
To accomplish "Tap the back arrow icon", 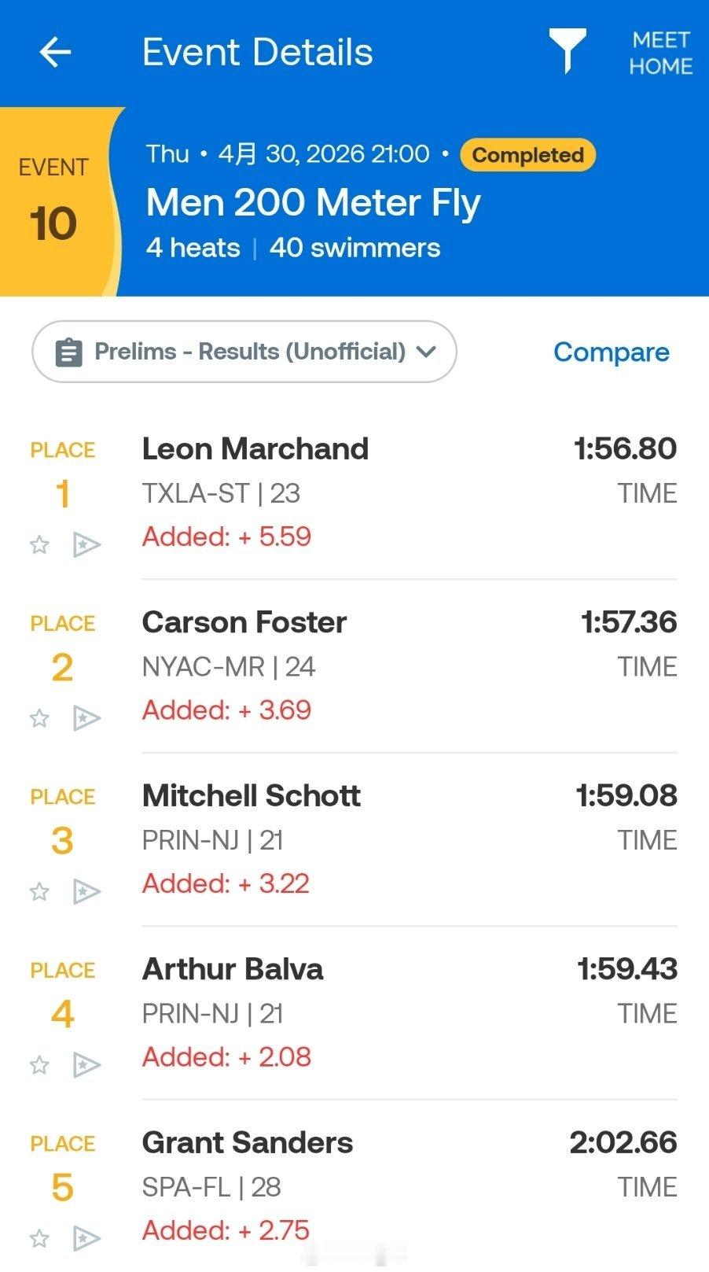I will [x=55, y=53].
